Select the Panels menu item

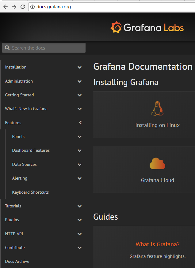click(18, 136)
